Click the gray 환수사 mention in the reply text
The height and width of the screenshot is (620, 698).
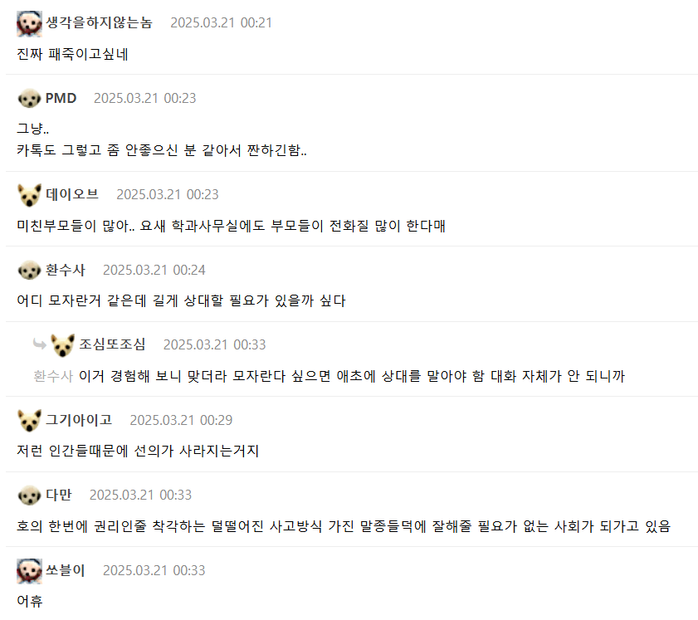[53, 376]
